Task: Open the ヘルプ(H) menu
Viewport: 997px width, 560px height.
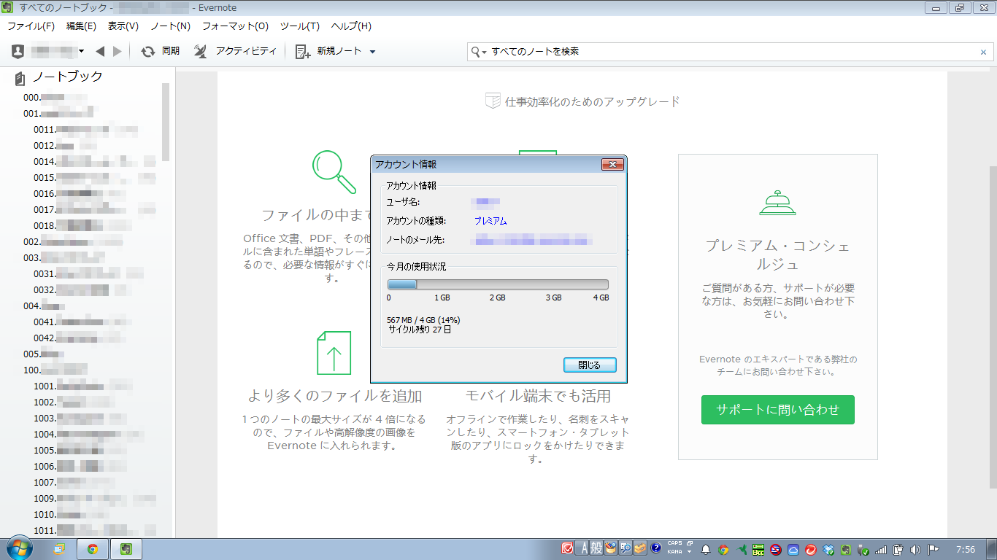Action: (x=351, y=26)
